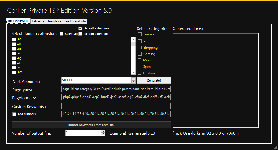Uncheck Default extentions checkbox
This screenshot has width=278, height=150.
coord(80,29)
